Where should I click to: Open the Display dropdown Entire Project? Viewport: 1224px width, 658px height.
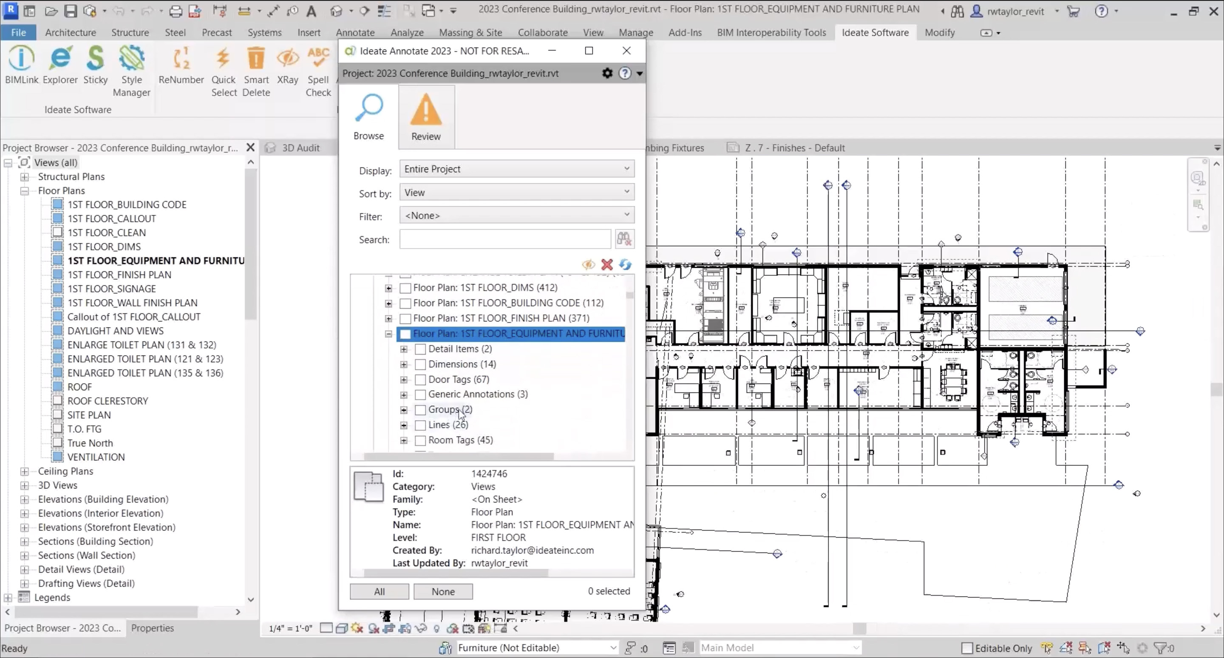[516, 169]
